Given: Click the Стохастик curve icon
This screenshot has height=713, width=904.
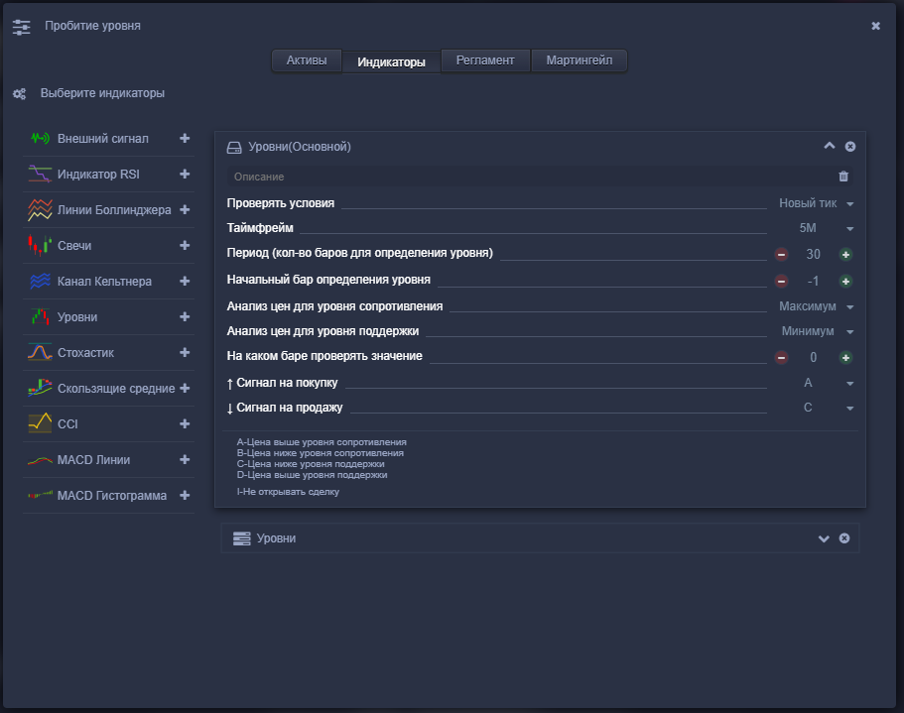Looking at the screenshot, I should coord(40,352).
